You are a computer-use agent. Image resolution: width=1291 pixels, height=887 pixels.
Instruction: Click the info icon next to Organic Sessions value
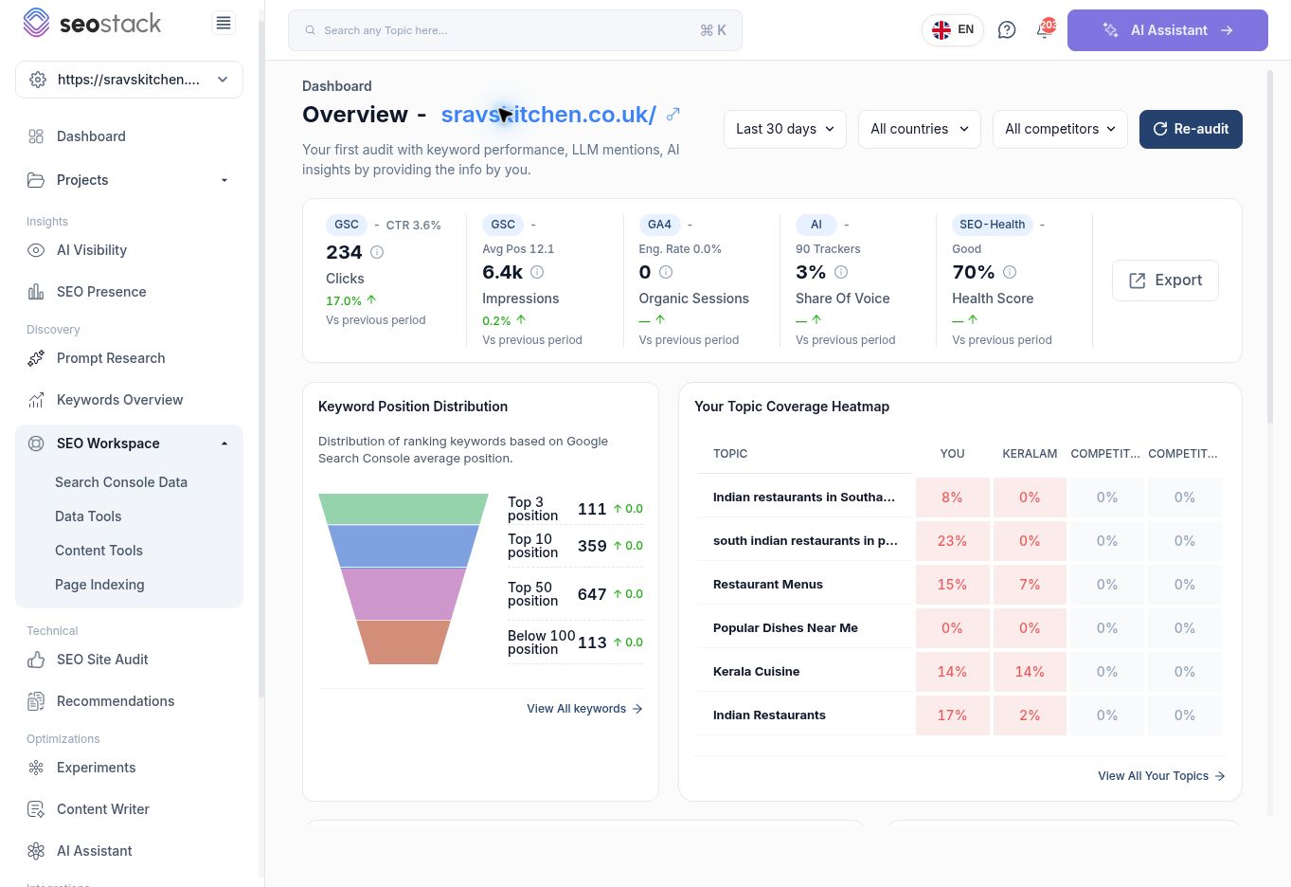(666, 272)
